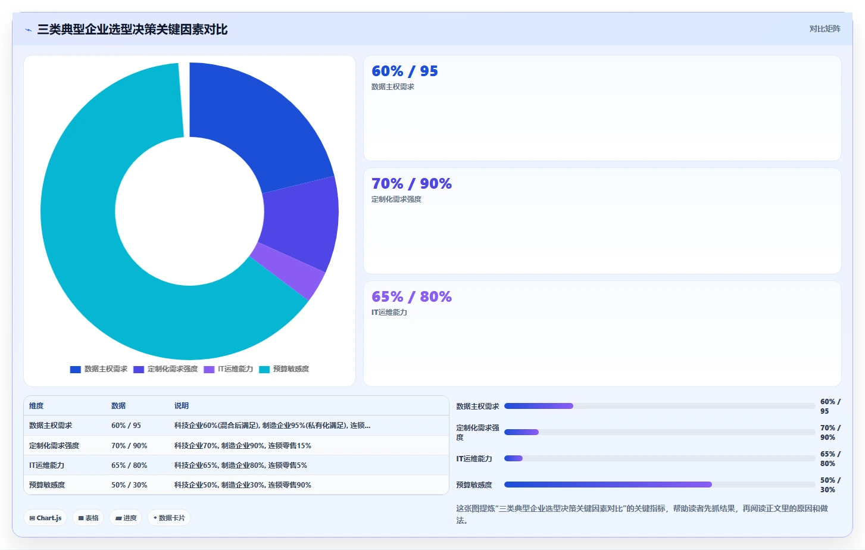
Task: Click the purple legend swatch for IT运维能力
Action: pyautogui.click(x=209, y=370)
